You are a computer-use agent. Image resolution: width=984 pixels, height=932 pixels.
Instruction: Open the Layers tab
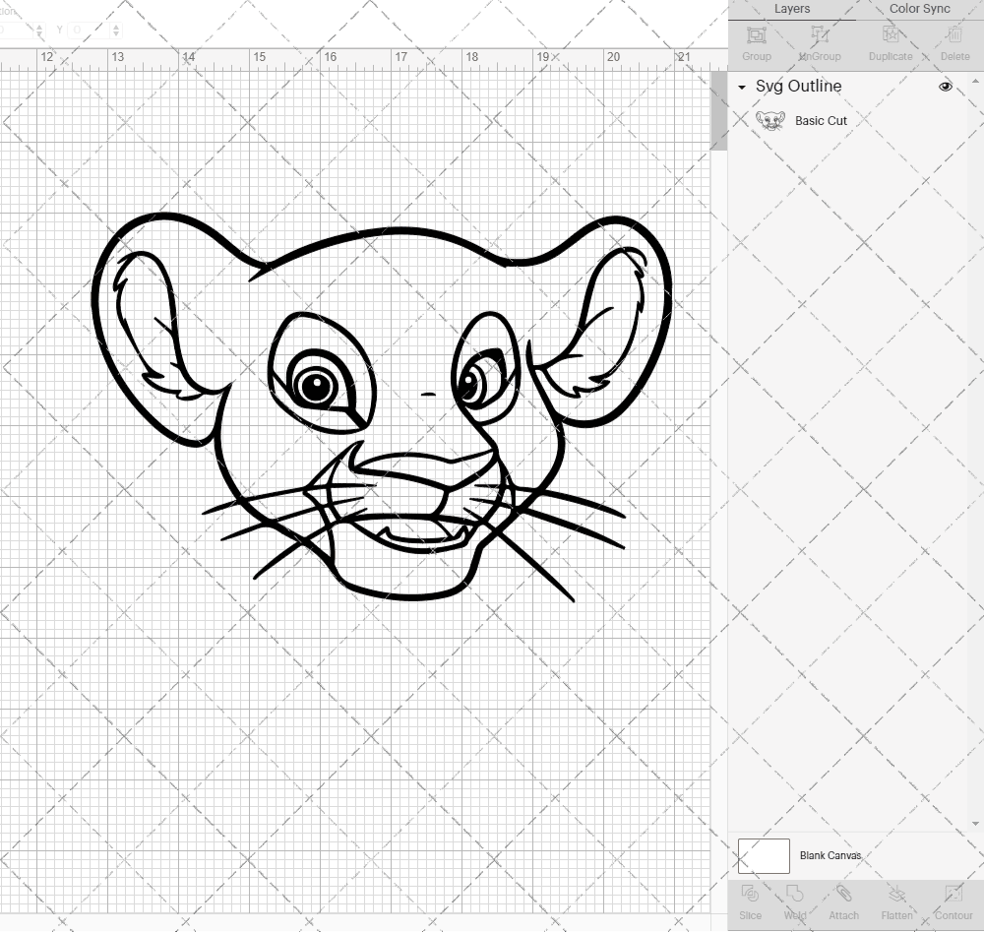[x=792, y=9]
